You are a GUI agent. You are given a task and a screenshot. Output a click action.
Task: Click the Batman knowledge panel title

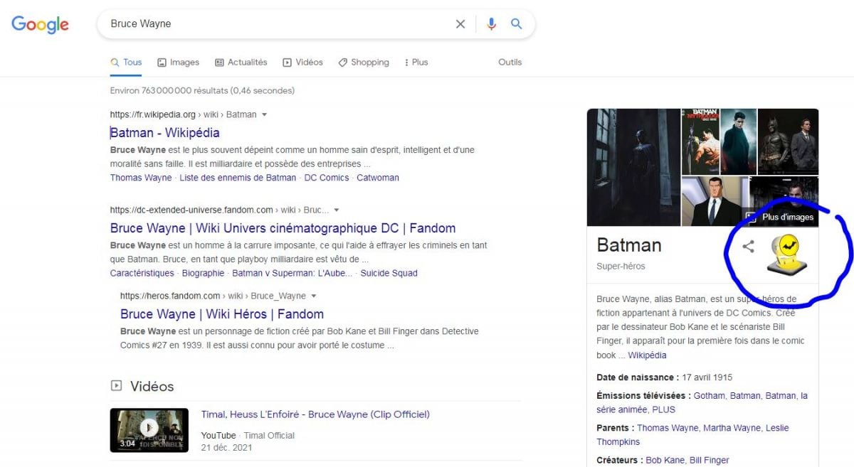pos(629,245)
